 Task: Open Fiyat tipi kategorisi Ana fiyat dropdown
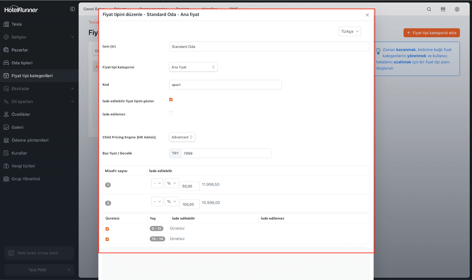[x=193, y=67]
